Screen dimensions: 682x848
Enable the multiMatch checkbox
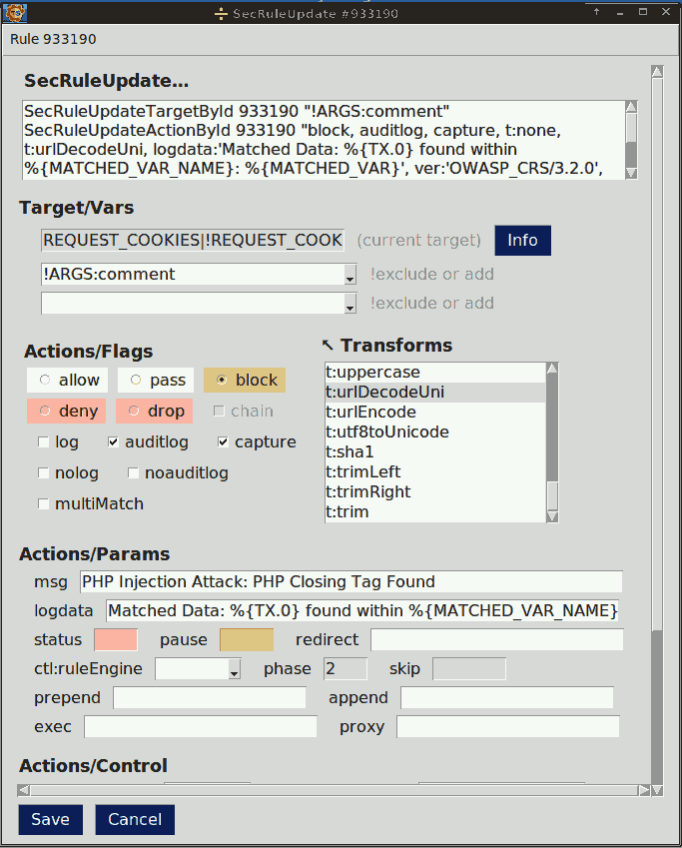click(44, 504)
